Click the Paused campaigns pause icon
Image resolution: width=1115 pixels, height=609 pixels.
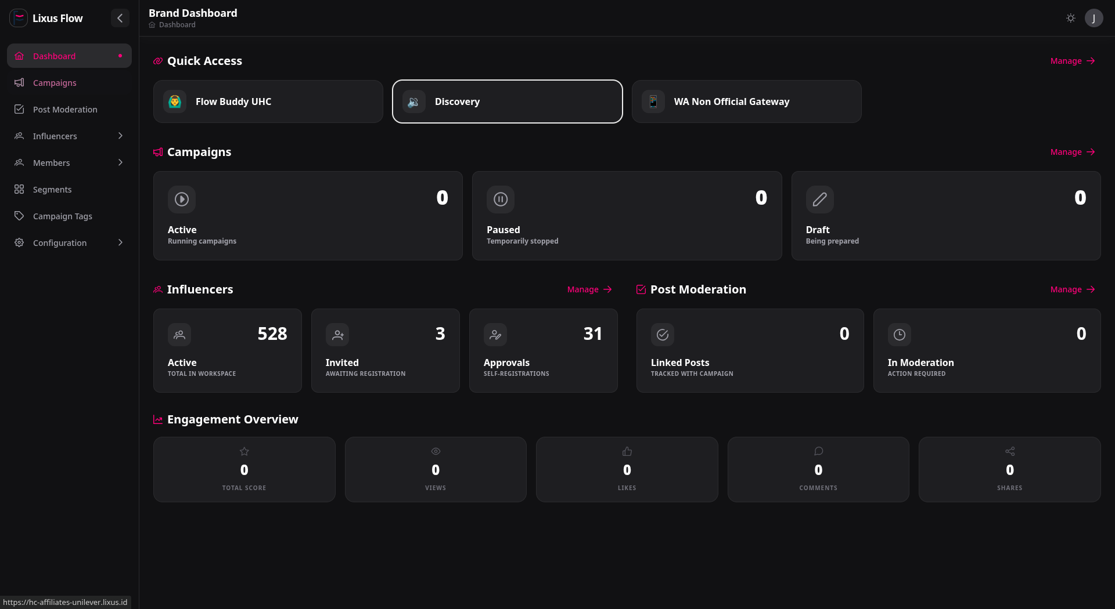click(501, 200)
